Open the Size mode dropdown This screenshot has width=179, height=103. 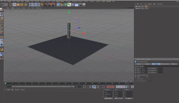pos(119,99)
